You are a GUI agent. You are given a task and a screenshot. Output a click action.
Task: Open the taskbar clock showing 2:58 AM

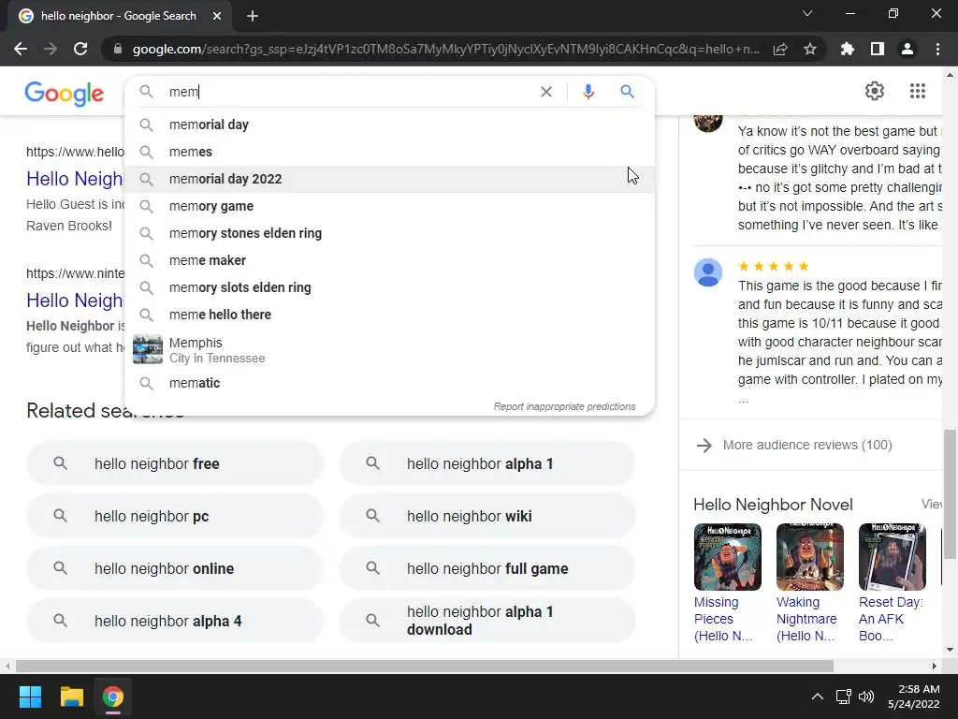click(x=913, y=697)
